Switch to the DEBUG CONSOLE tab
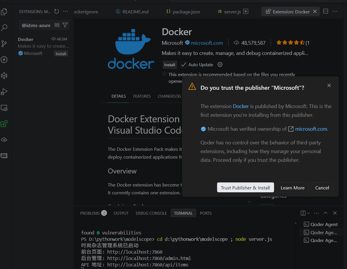Viewport: 347px width, 269px height. pyautogui.click(x=151, y=213)
